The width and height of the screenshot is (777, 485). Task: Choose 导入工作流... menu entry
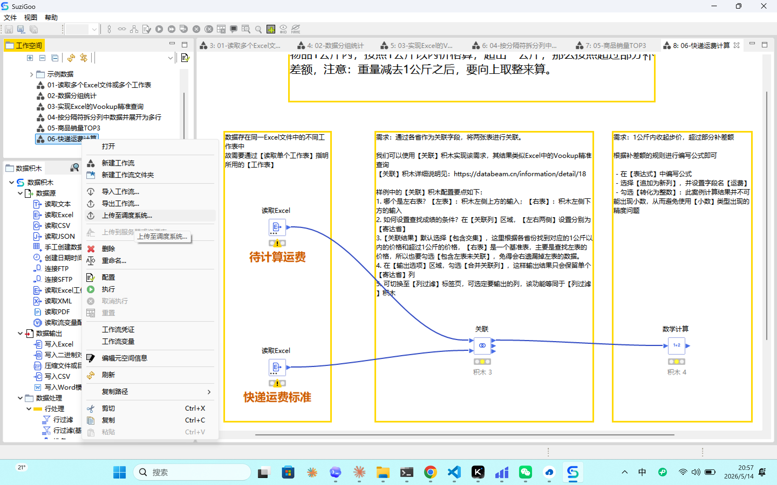click(x=150, y=192)
